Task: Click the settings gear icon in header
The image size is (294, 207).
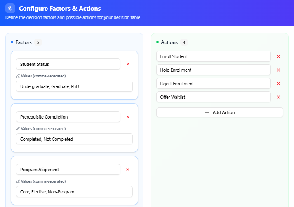Action: [10, 8]
